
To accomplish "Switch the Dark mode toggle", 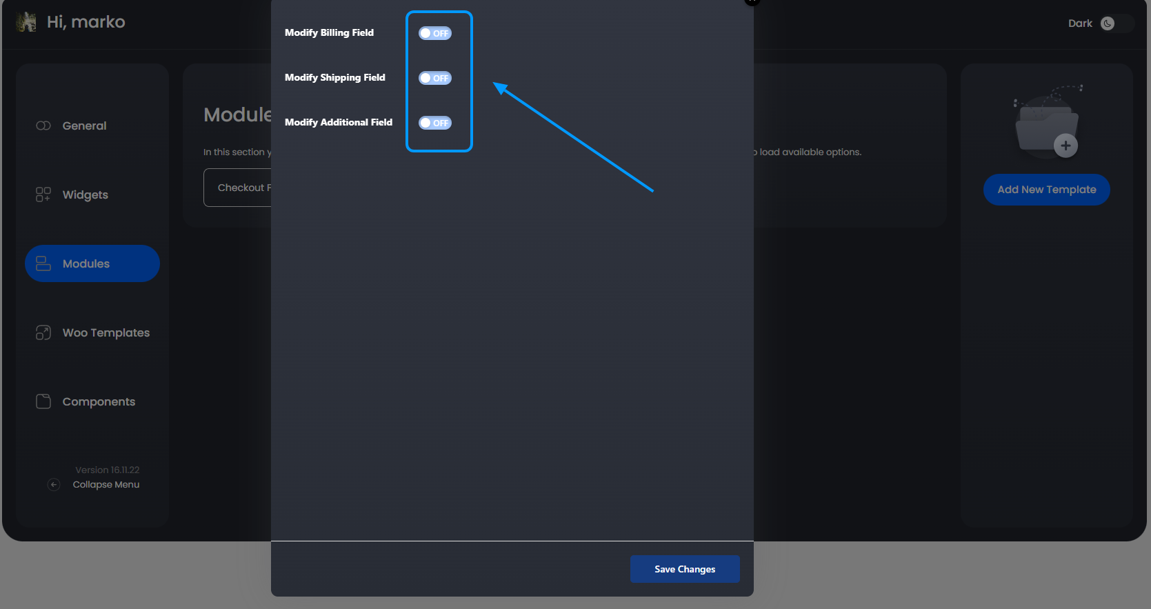I will click(1117, 23).
